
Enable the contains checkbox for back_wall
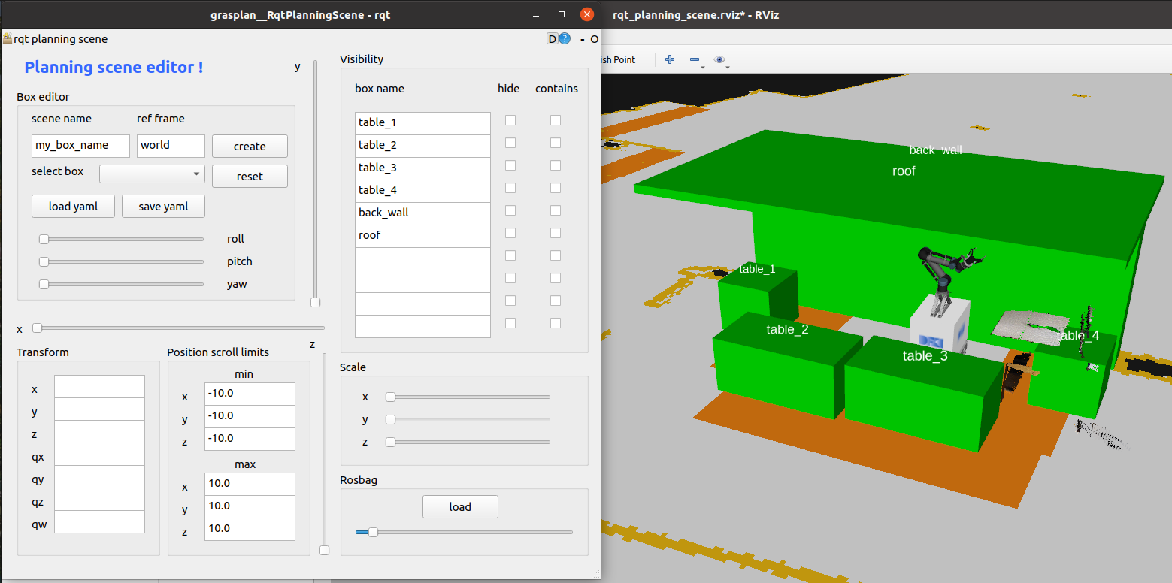coord(556,210)
